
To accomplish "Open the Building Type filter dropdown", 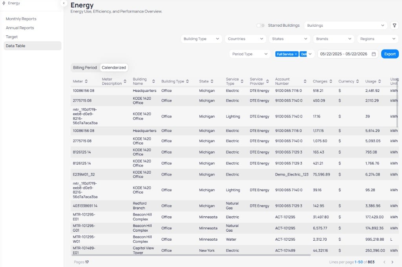I will coord(201,39).
